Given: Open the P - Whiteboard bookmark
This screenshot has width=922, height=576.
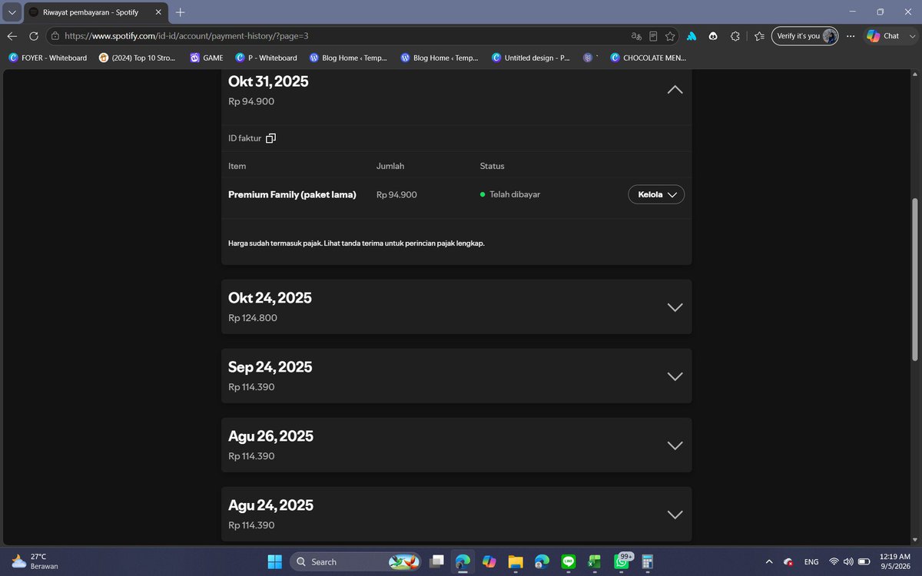Looking at the screenshot, I should 267,58.
